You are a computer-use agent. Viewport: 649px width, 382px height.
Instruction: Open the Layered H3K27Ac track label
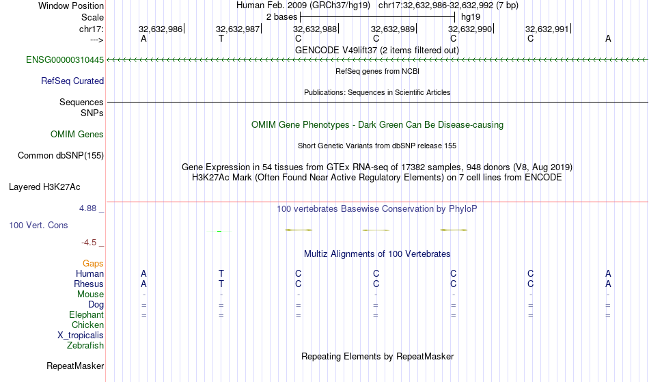[44, 187]
